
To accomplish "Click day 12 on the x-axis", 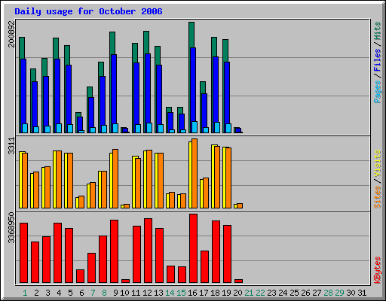I will click(x=147, y=293).
